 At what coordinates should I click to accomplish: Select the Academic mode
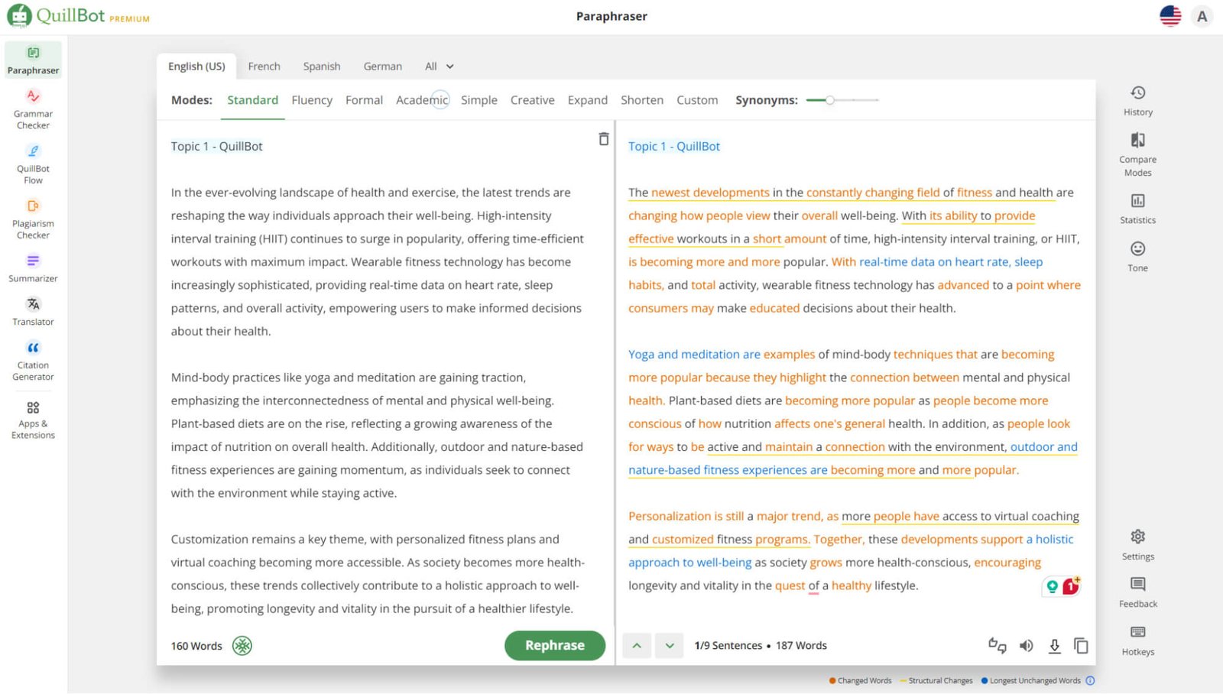(422, 100)
